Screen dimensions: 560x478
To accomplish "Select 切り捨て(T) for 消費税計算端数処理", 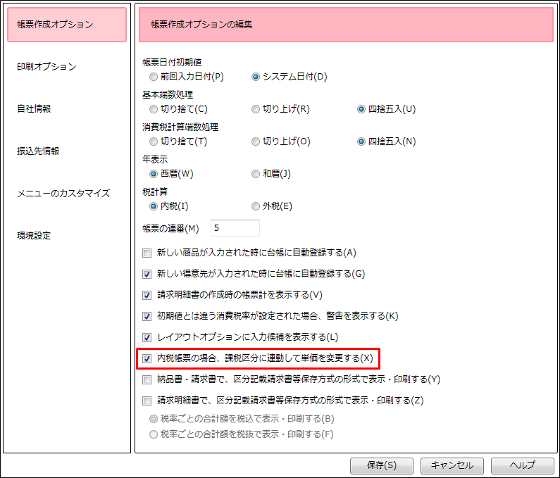I will tap(154, 141).
